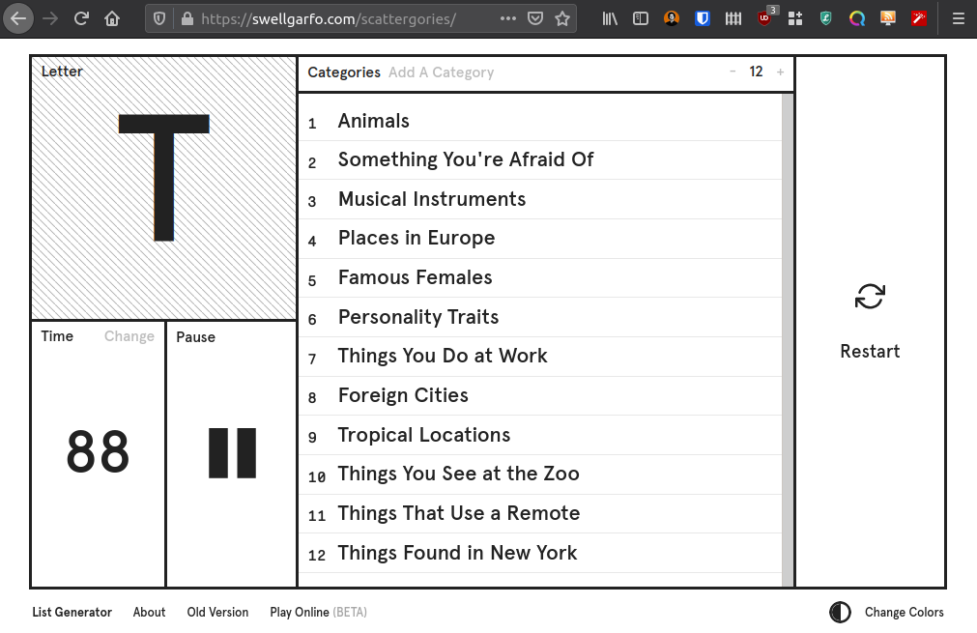Go to browser home icon
This screenshot has width=977, height=633.
(x=112, y=18)
